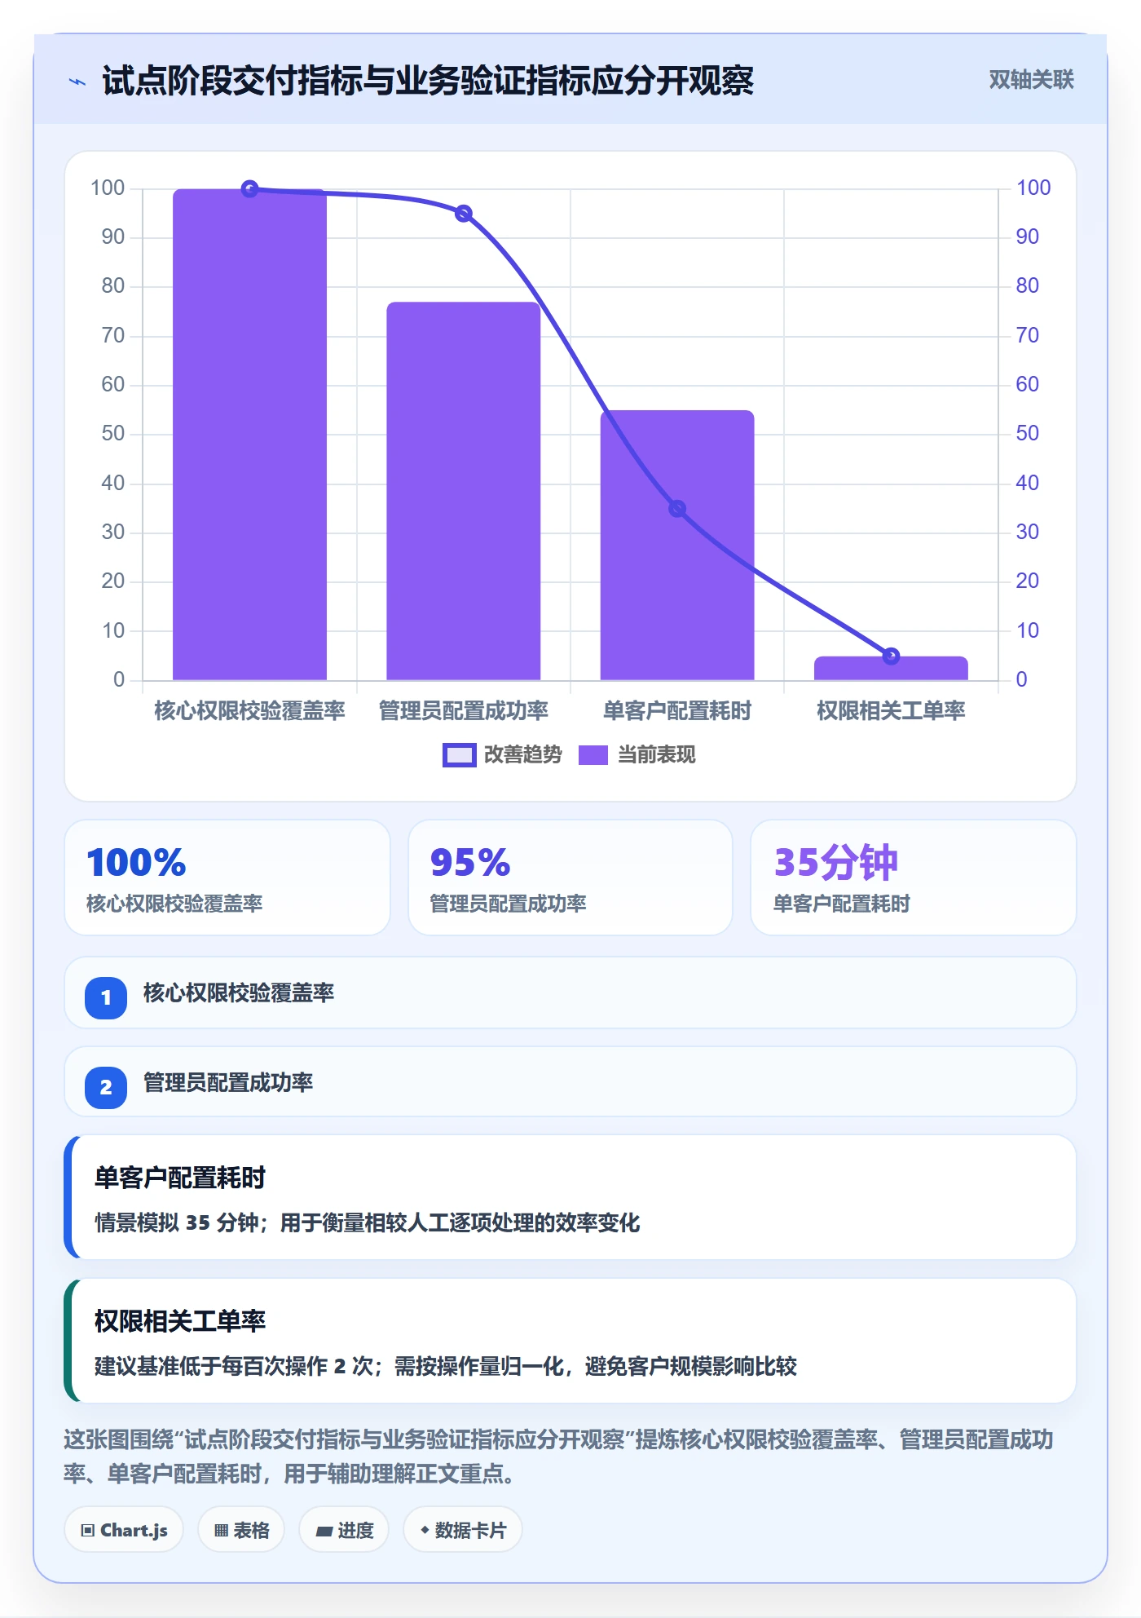Toggle the 当前表现 legend swatch
Screen dimensions: 1141x1618
[x=593, y=755]
